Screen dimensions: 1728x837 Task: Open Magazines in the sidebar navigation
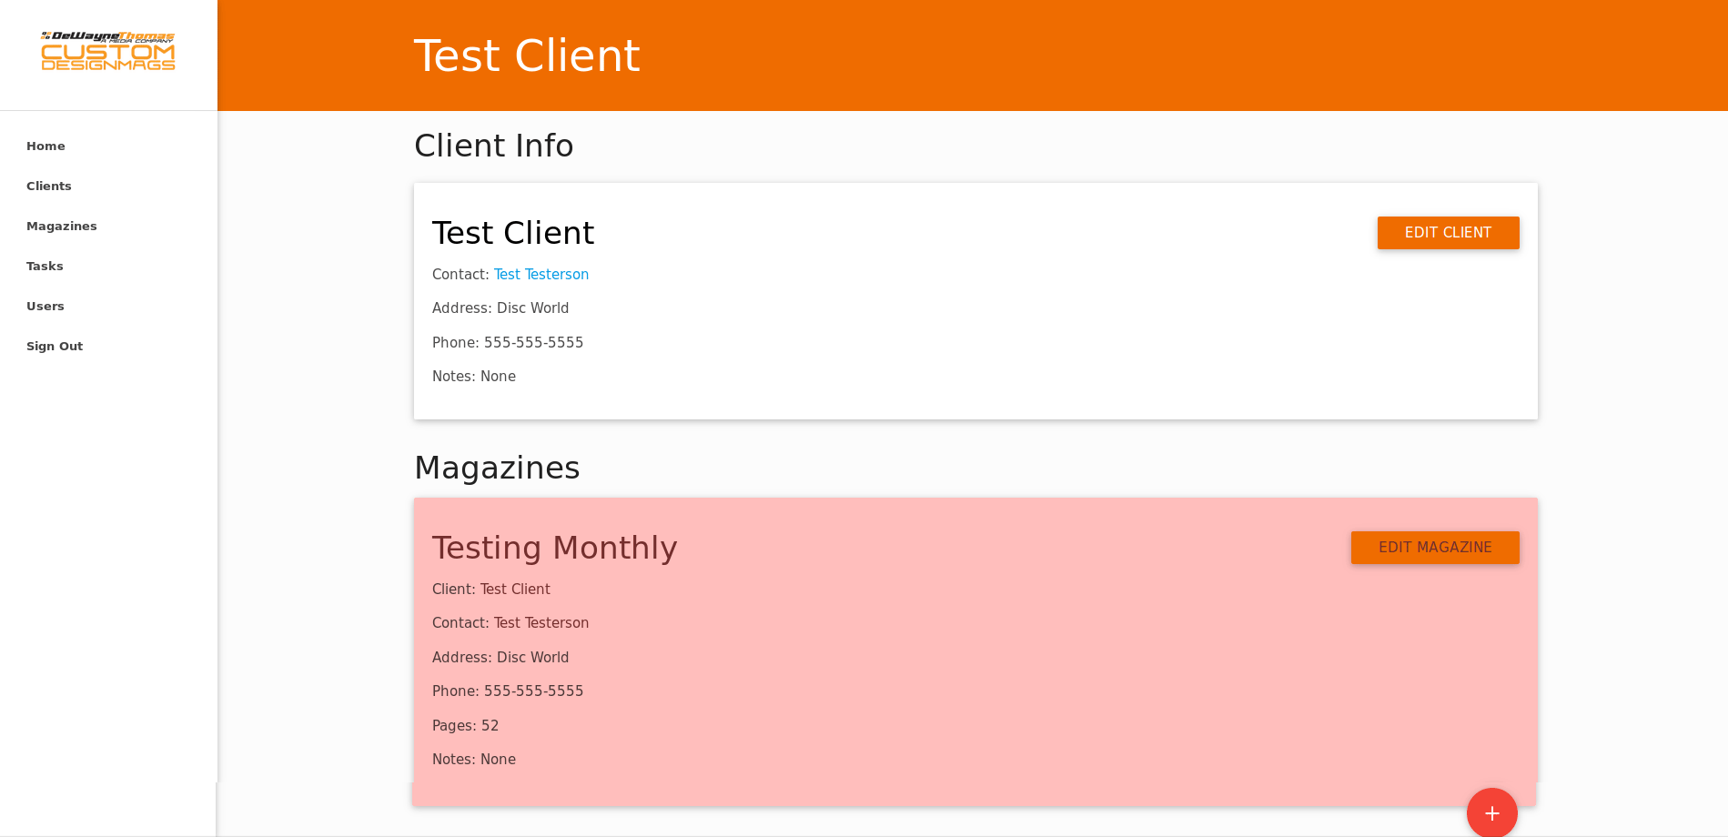[x=62, y=227]
